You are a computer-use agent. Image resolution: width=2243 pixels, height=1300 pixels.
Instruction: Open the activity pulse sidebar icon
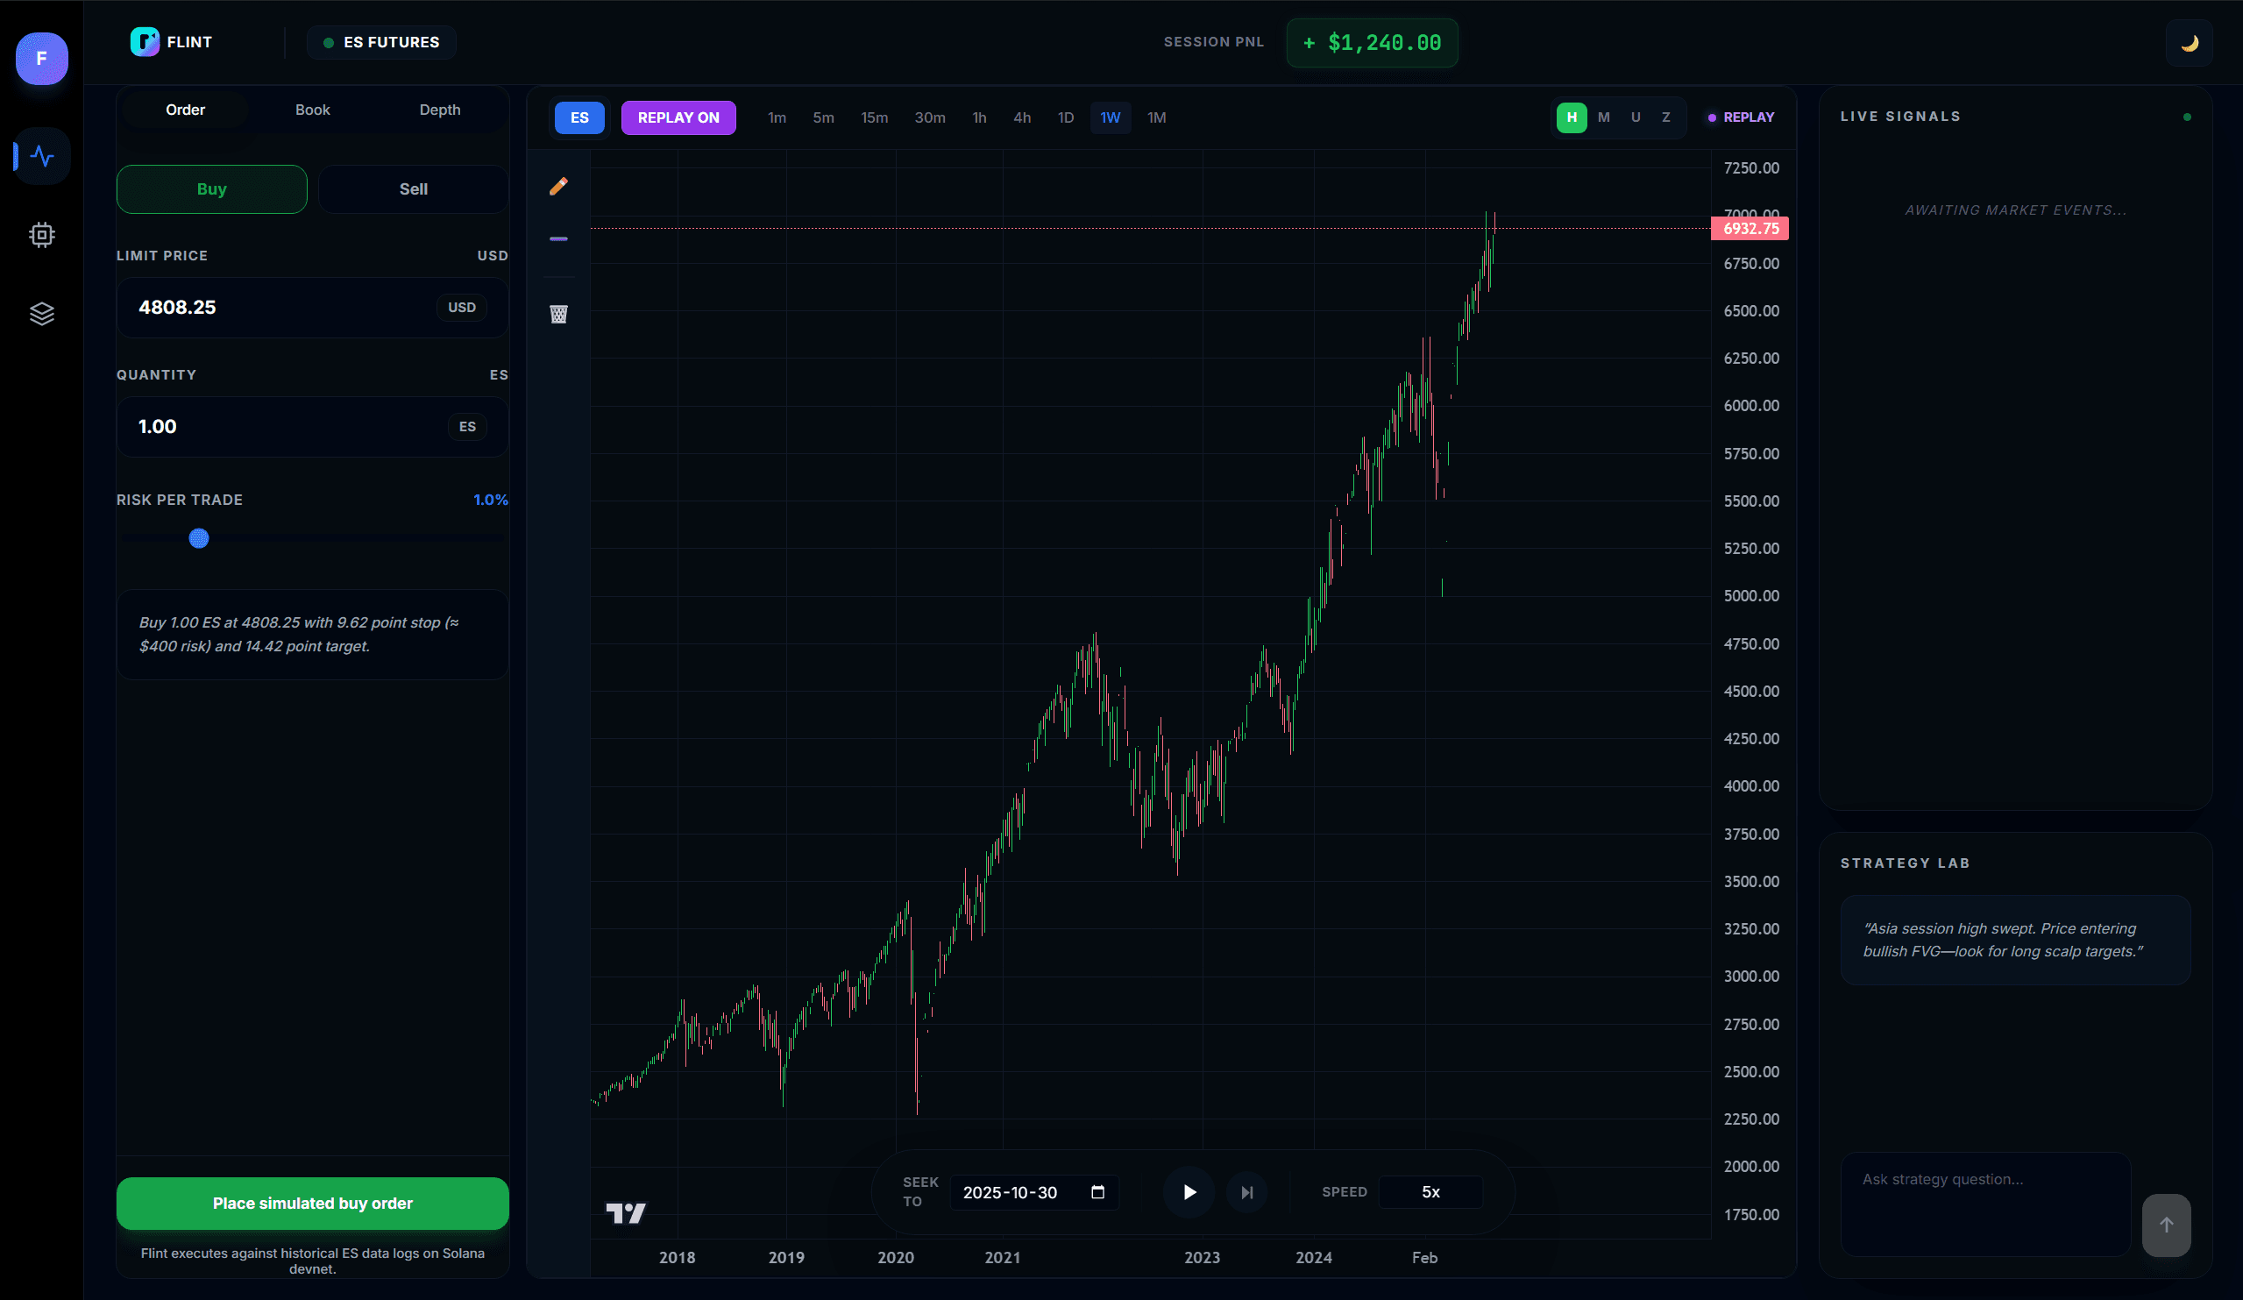coord(42,157)
